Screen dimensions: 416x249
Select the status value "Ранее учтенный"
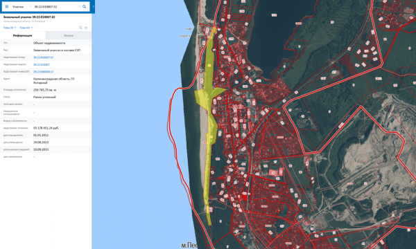[x=44, y=97]
